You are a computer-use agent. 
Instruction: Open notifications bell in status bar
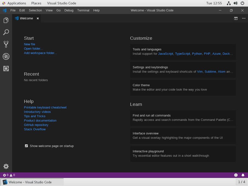point(243,175)
